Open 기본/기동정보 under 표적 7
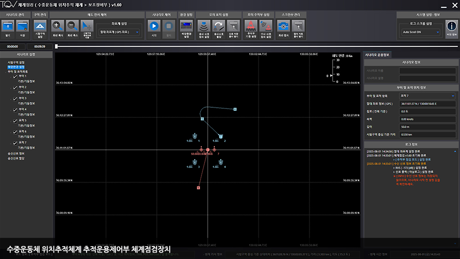Viewport: 460px width, 259px height. click(26, 148)
